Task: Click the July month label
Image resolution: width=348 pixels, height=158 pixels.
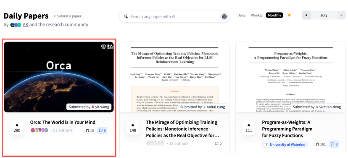Action: pyautogui.click(x=324, y=15)
